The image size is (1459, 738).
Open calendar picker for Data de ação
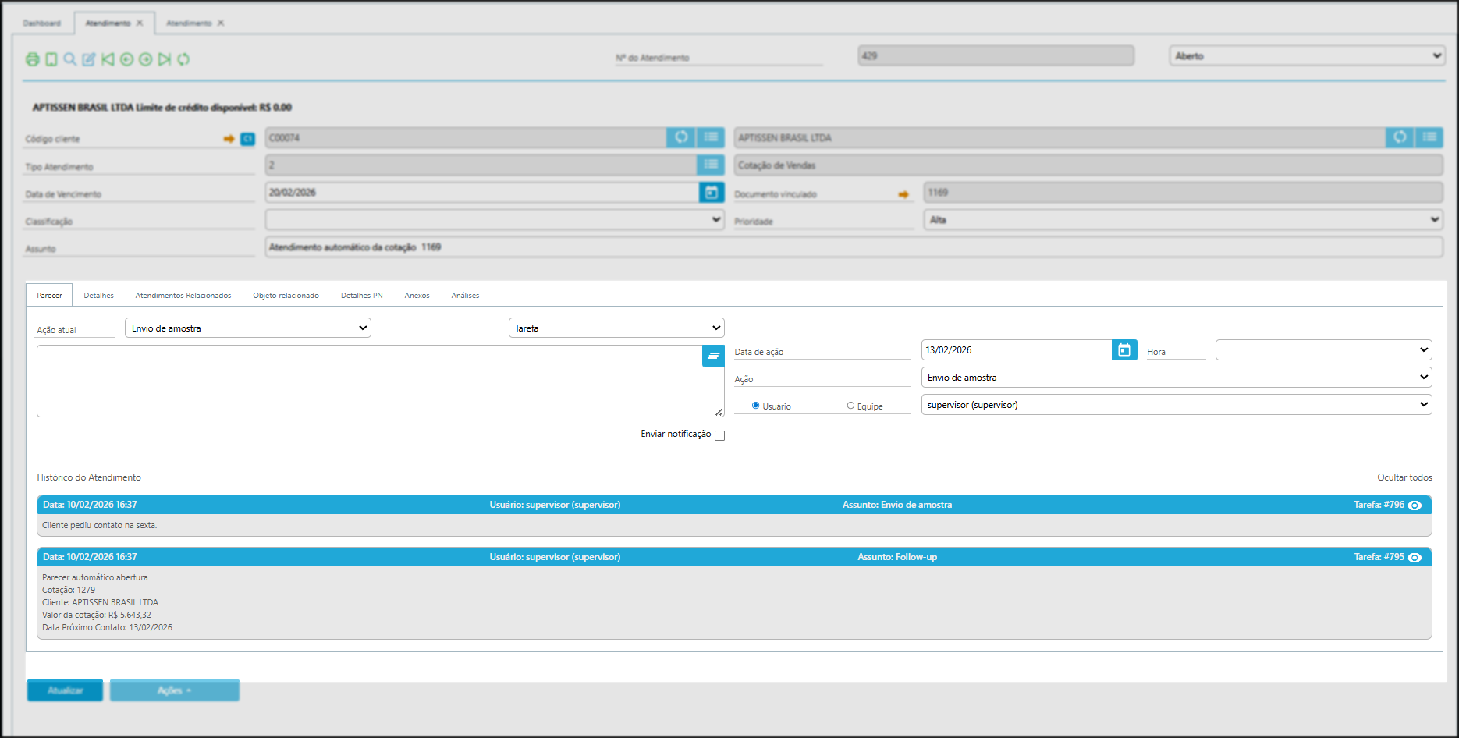(1124, 350)
